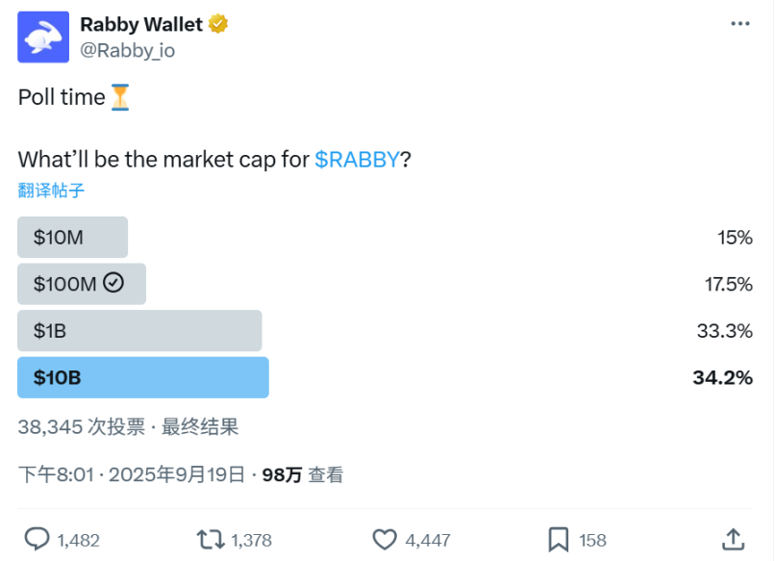The height and width of the screenshot is (561, 775).
Task: Open the hourglass emoji in the poll
Action: (122, 96)
